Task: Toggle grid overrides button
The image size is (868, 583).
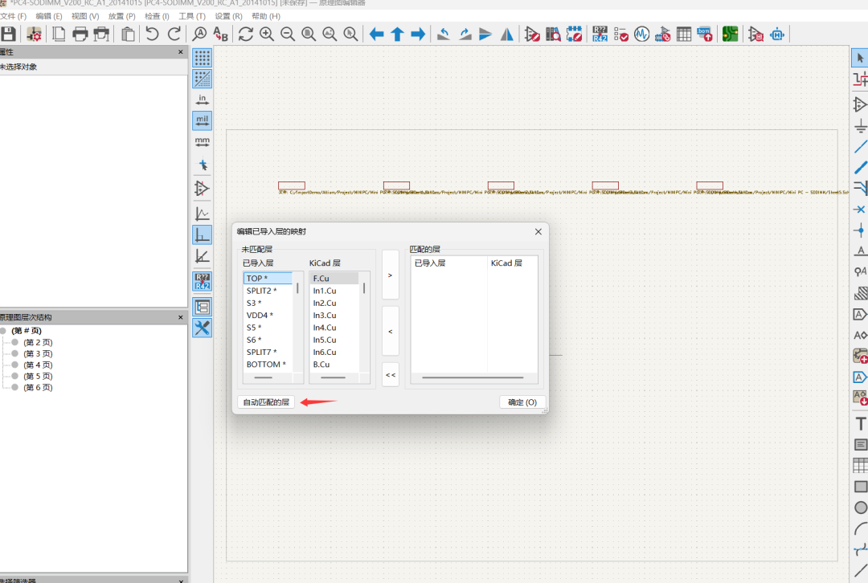Action: [x=202, y=79]
